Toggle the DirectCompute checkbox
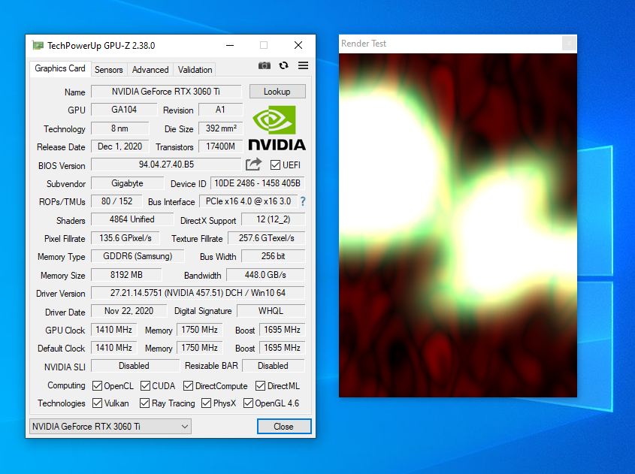The height and width of the screenshot is (474, 635). (x=188, y=386)
